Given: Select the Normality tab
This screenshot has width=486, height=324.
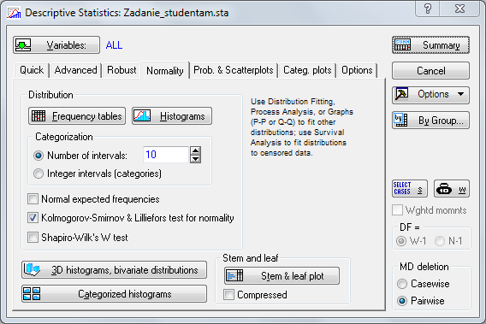Looking at the screenshot, I should (165, 71).
